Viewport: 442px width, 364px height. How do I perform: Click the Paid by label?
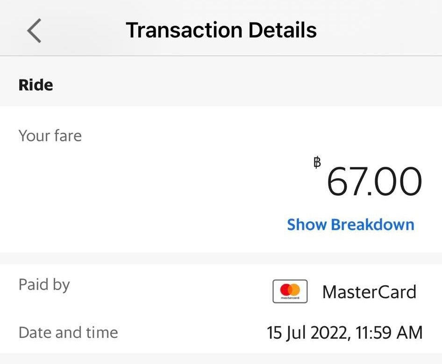point(44,284)
